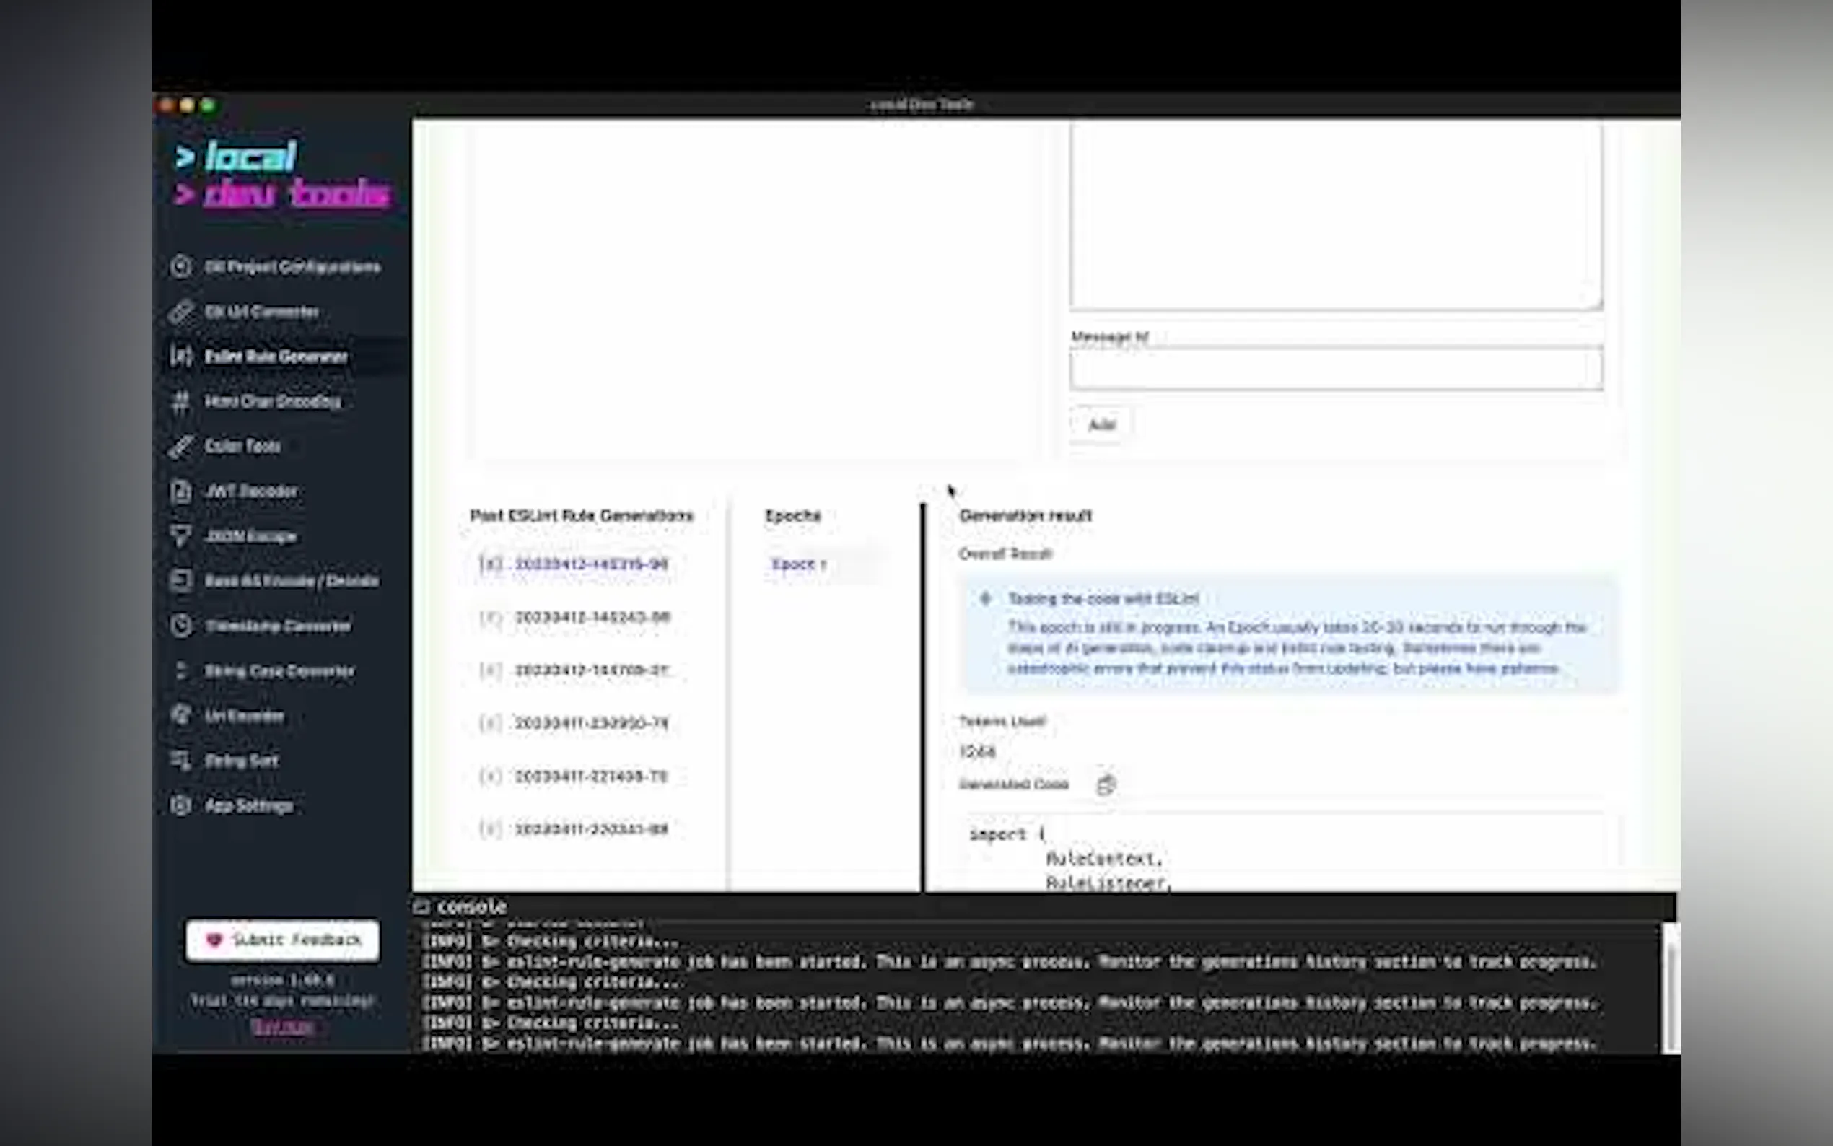This screenshot has height=1146, width=1833.
Task: Open Color Tools using its brush icon
Action: click(180, 447)
